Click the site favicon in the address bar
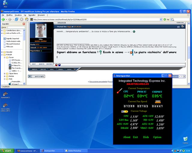 pyautogui.click(x=31, y=19)
